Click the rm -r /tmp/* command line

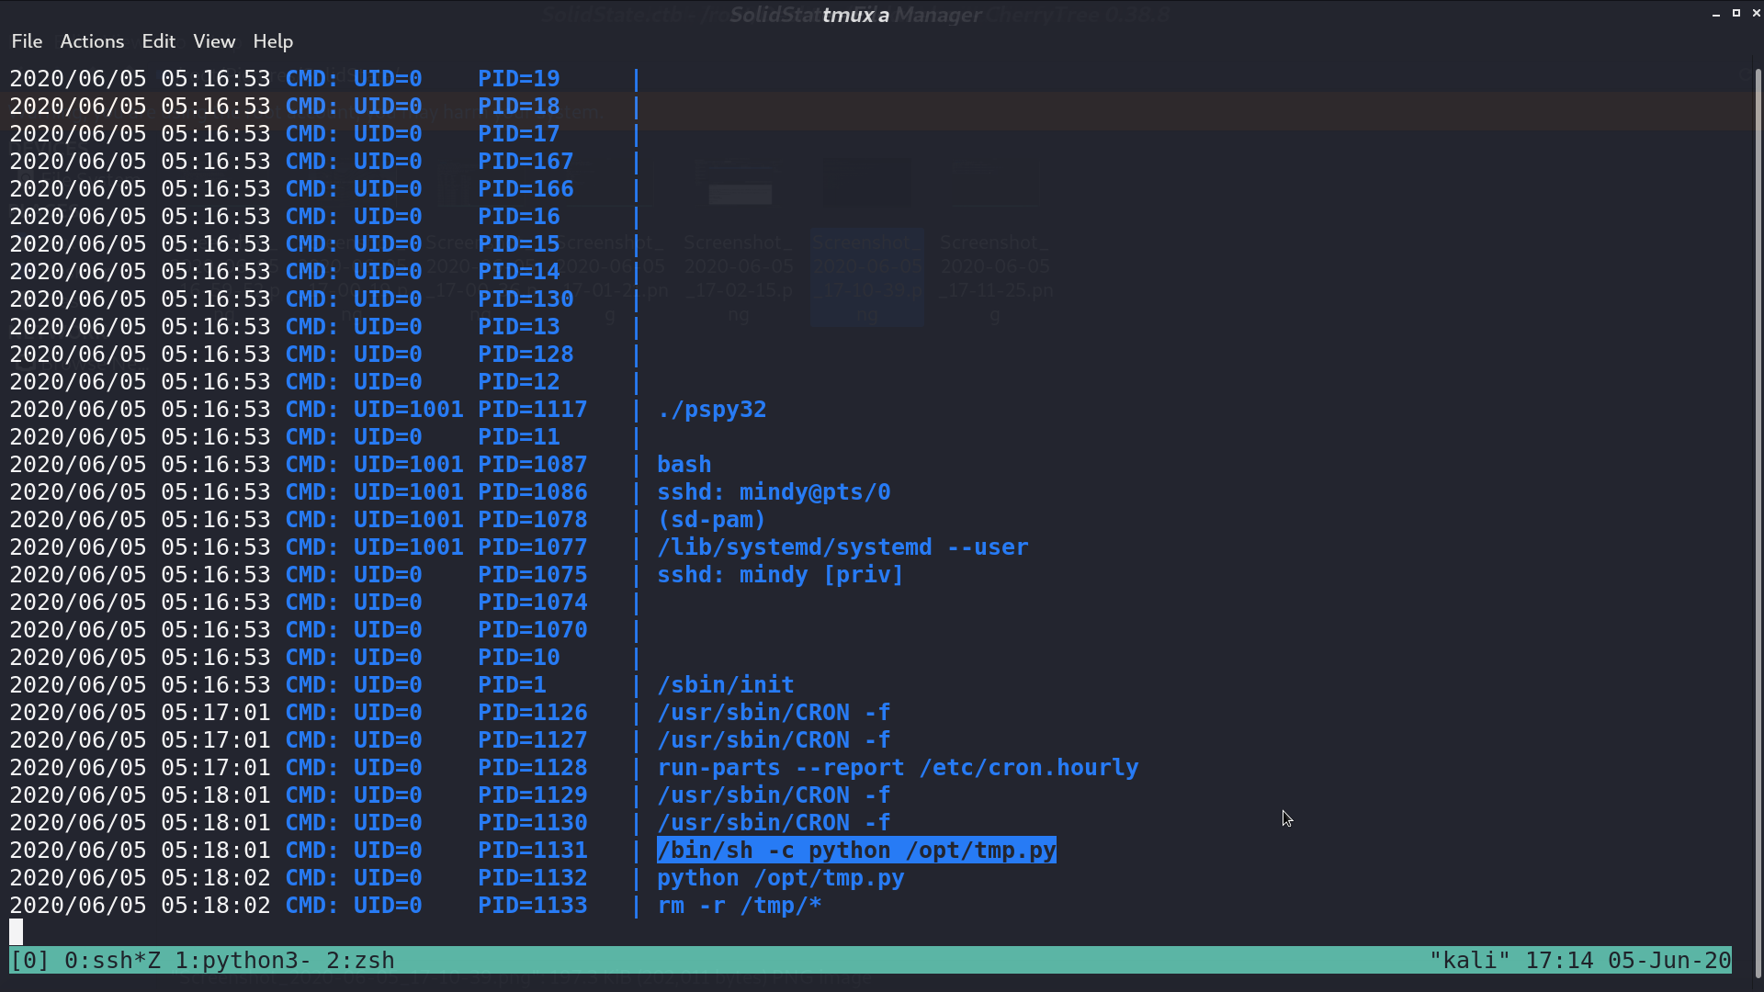740,906
